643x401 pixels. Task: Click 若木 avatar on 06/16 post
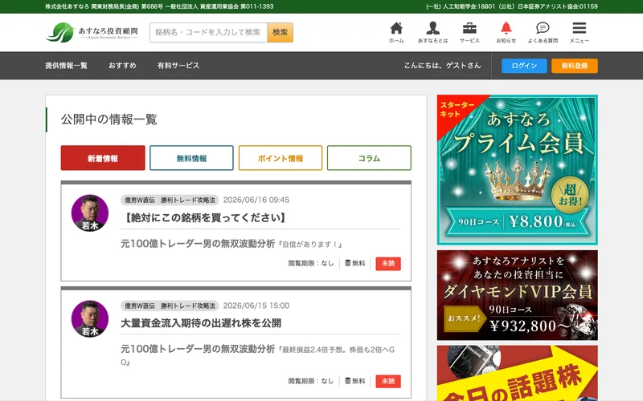[x=90, y=213]
